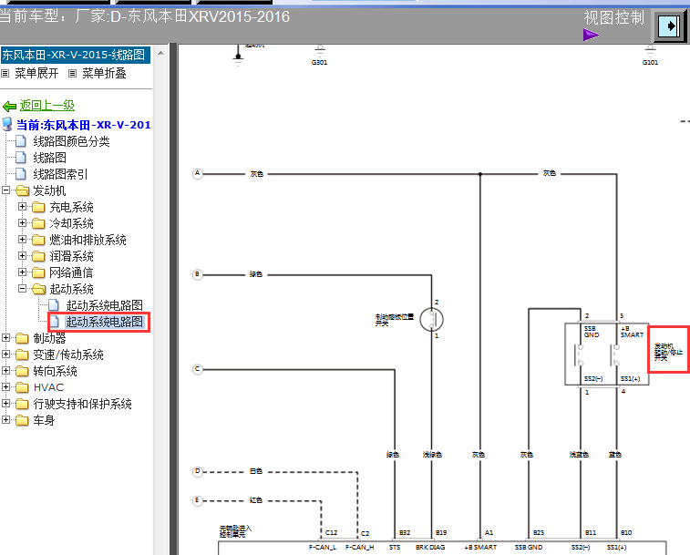This screenshot has width=690, height=555.
Task: Click the 充电系统 folder icon
Action: [38, 207]
